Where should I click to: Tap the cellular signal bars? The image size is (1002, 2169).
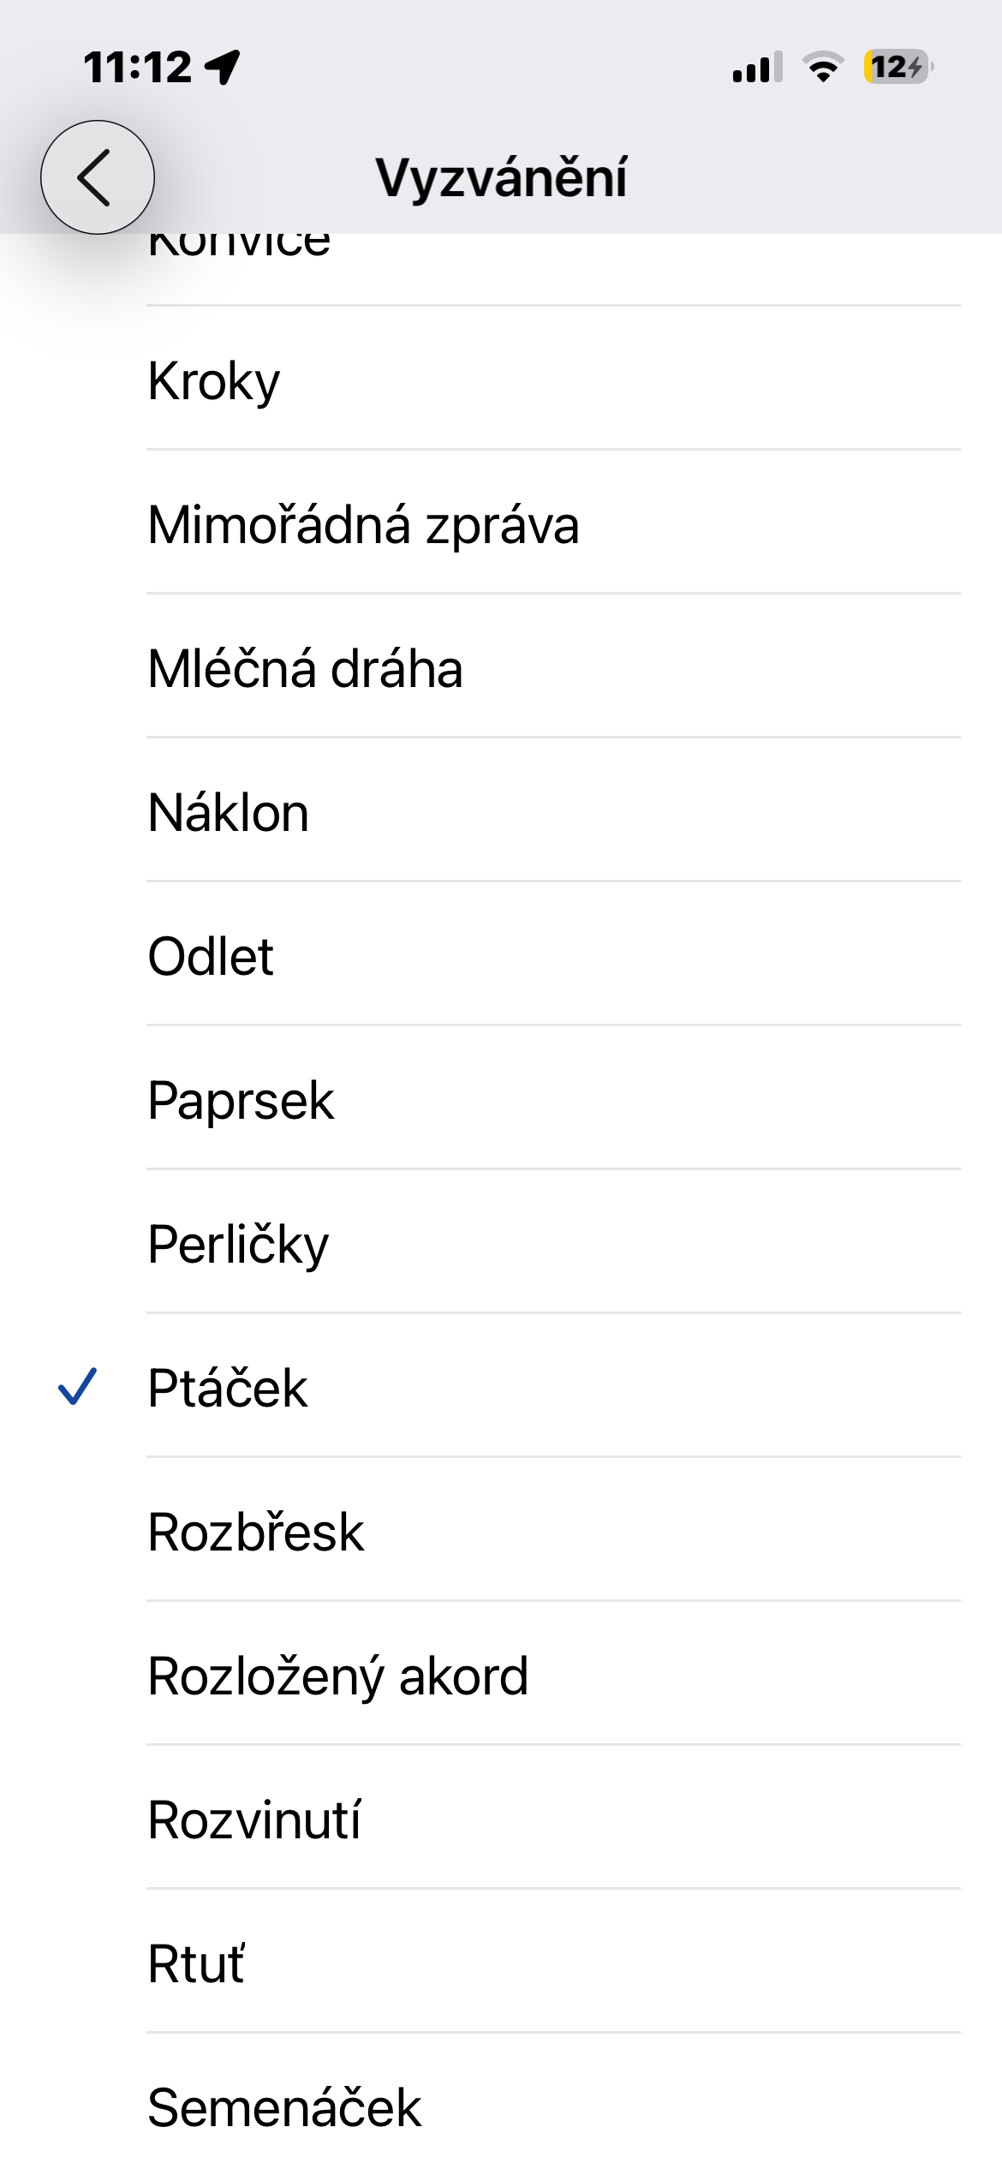(x=757, y=67)
